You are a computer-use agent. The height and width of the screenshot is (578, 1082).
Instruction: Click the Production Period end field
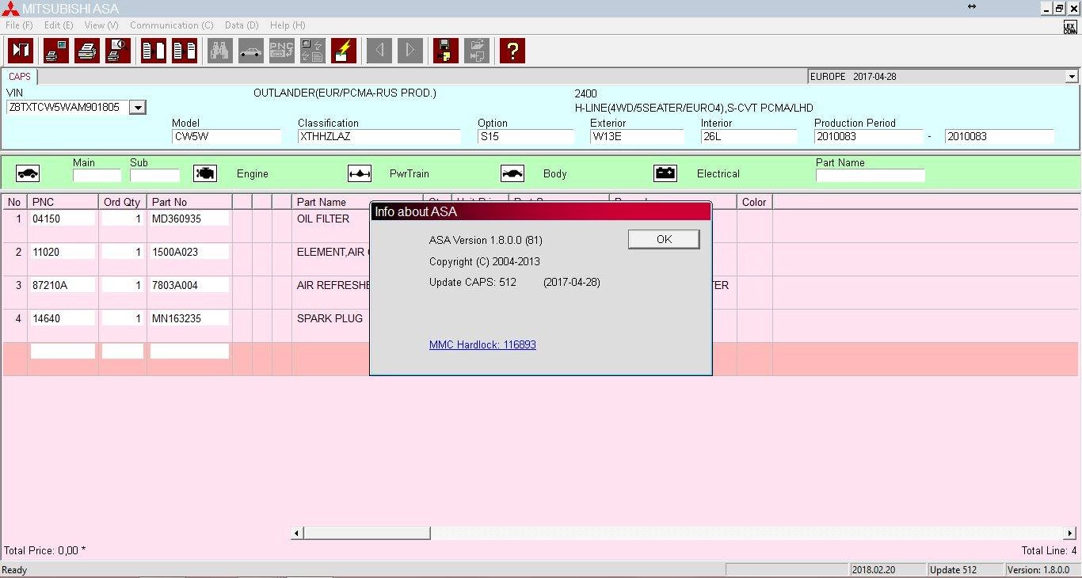click(1000, 136)
